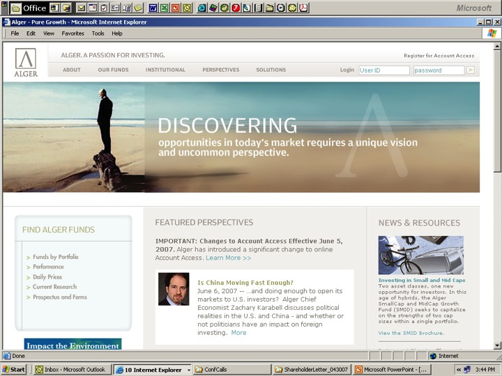This screenshot has height=376, width=502.
Task: Click the New Office Document icon beside Office label
Action: pos(54,8)
